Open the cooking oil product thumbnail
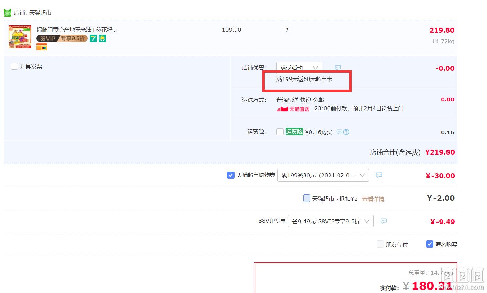Viewport: 487px width, 293px height. (x=20, y=37)
